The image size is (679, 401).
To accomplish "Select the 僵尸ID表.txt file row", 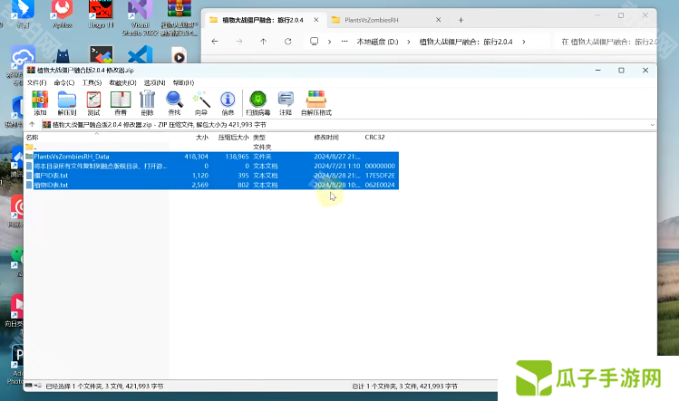I will (212, 176).
